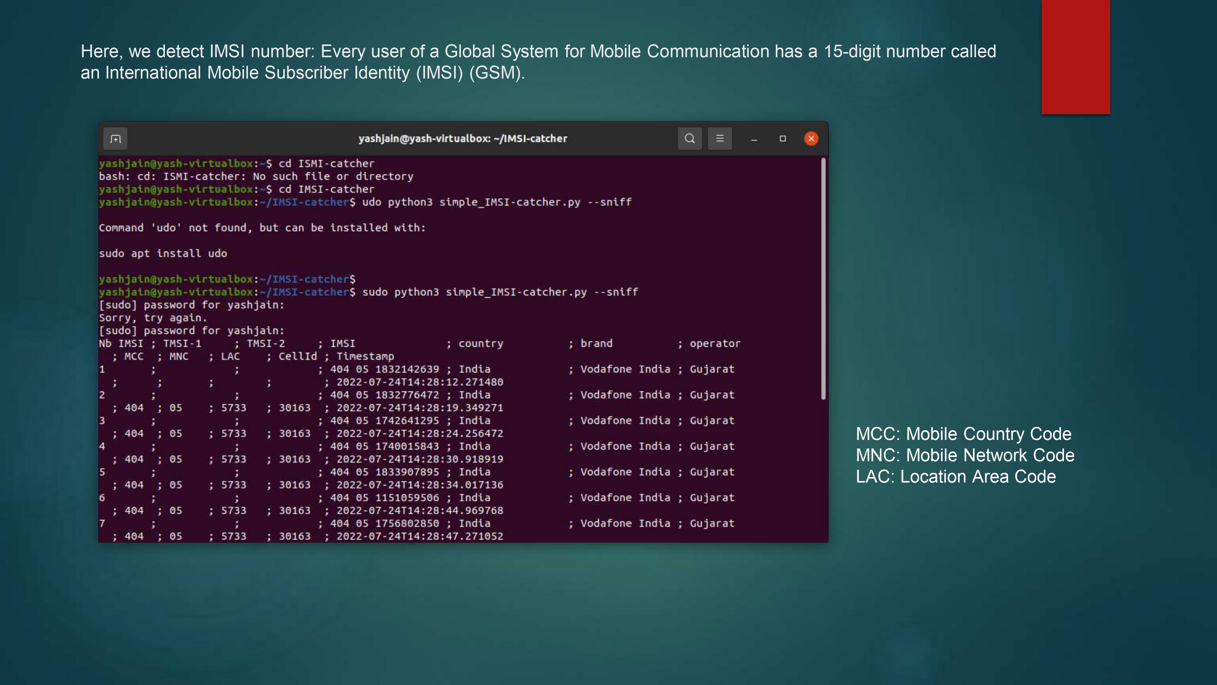Click the 'Timestamp' column header
1217x685 pixels.
point(365,357)
